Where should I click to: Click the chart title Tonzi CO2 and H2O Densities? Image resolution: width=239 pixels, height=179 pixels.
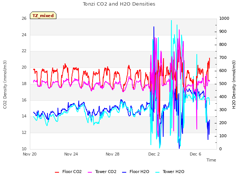(119, 4)
